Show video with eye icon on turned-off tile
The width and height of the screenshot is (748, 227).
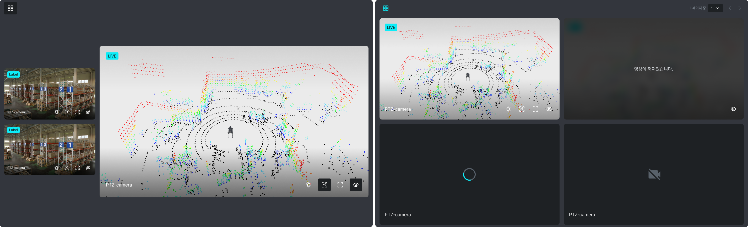tap(733, 109)
